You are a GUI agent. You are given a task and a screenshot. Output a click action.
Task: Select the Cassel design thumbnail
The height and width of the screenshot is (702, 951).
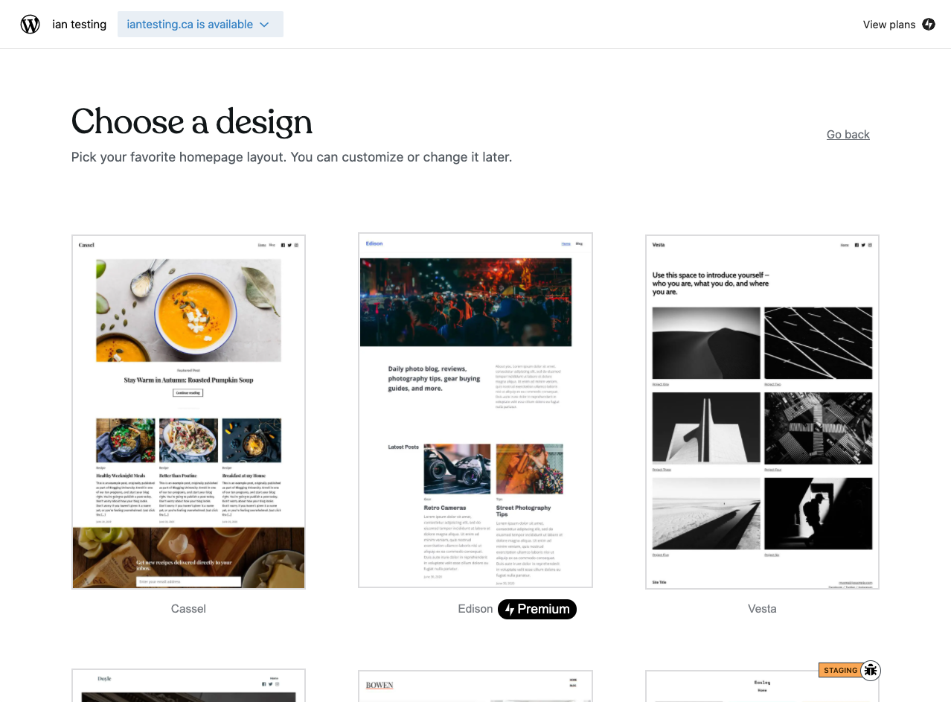click(x=188, y=412)
